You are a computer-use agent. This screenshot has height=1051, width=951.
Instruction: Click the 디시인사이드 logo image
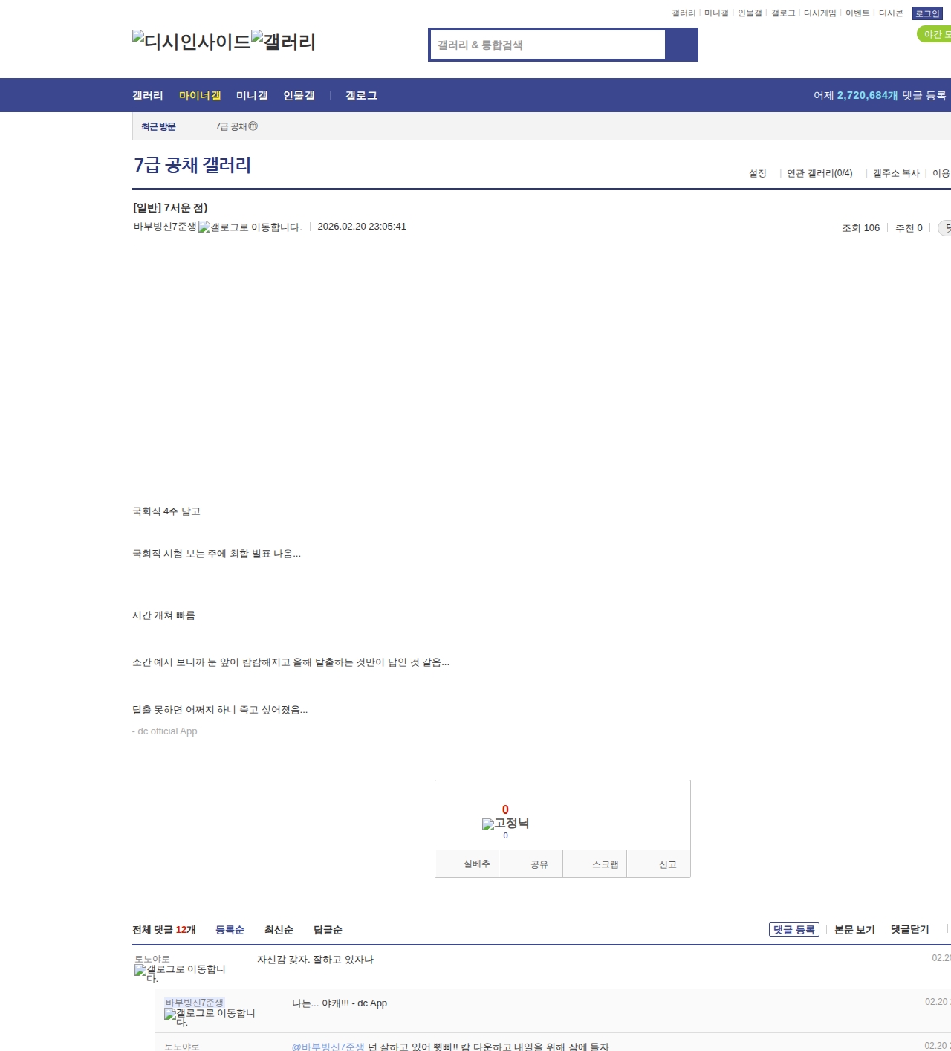tap(192, 42)
